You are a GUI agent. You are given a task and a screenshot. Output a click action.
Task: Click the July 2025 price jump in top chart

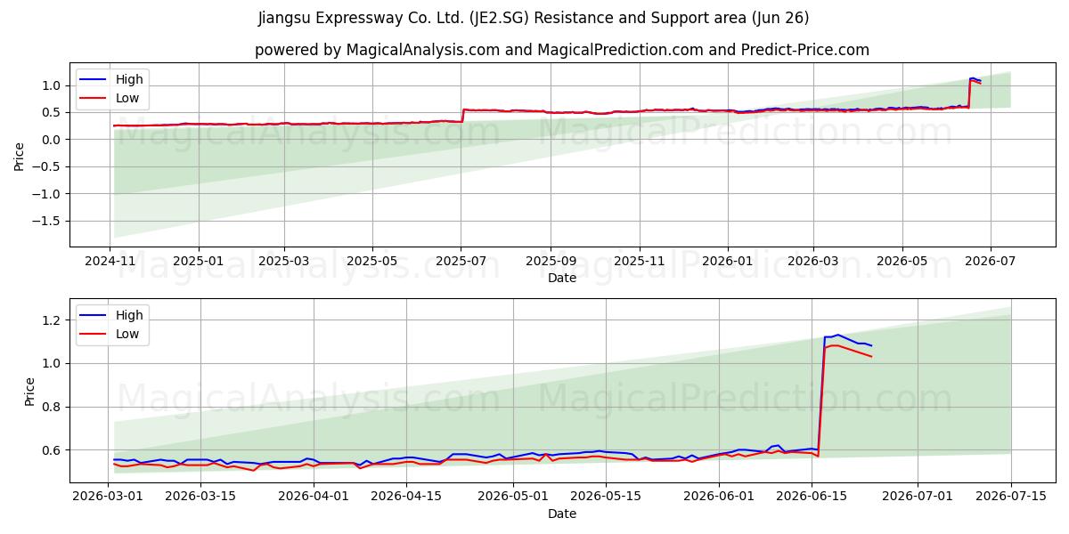pyautogui.click(x=462, y=115)
